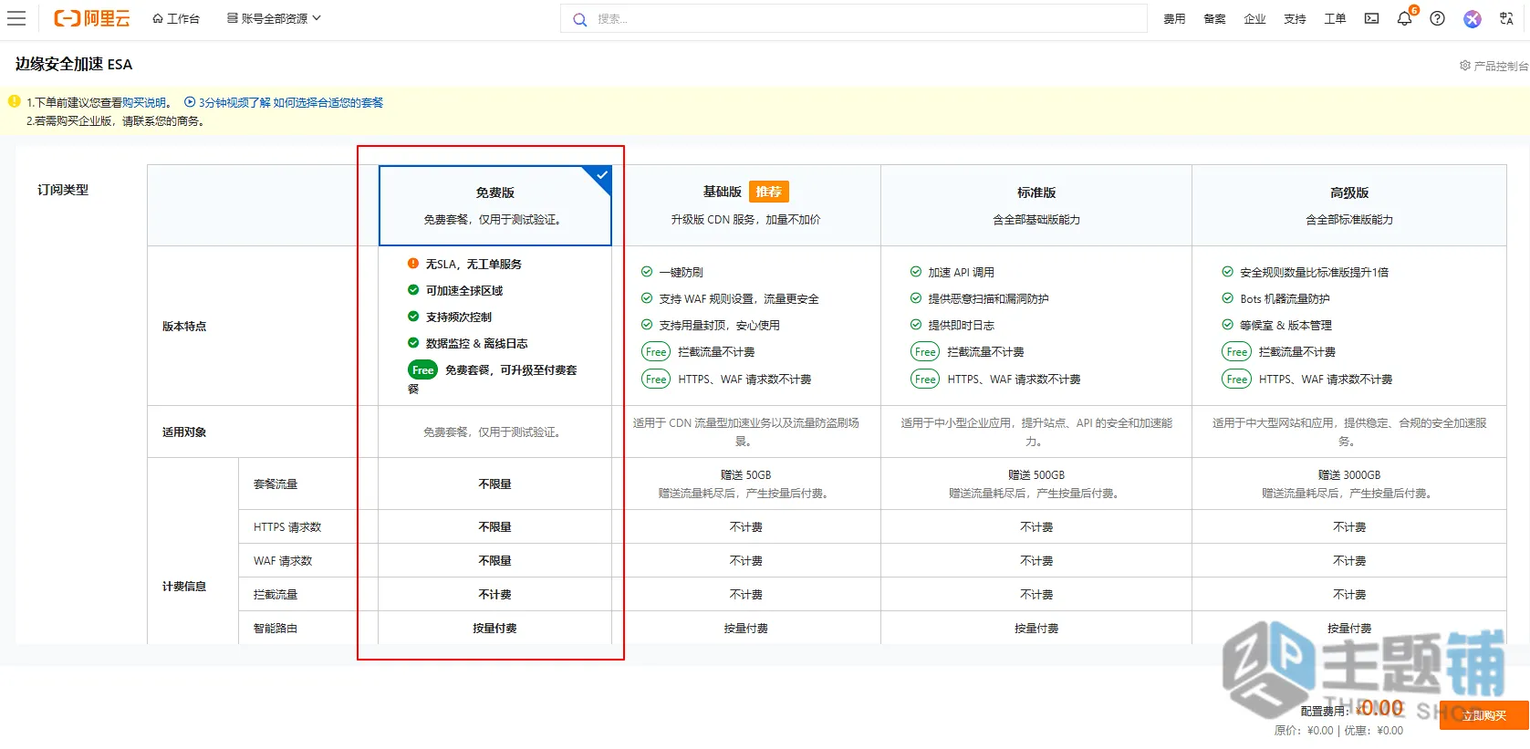The width and height of the screenshot is (1530, 749).
Task: Switch language with translate icon
Action: 1506,18
